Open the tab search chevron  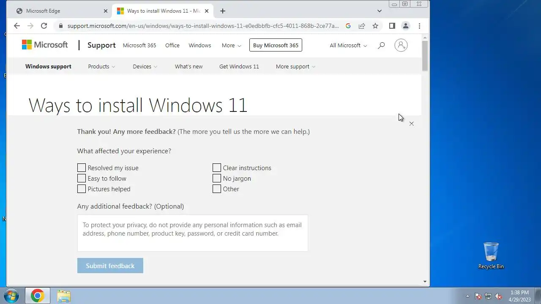click(x=380, y=11)
